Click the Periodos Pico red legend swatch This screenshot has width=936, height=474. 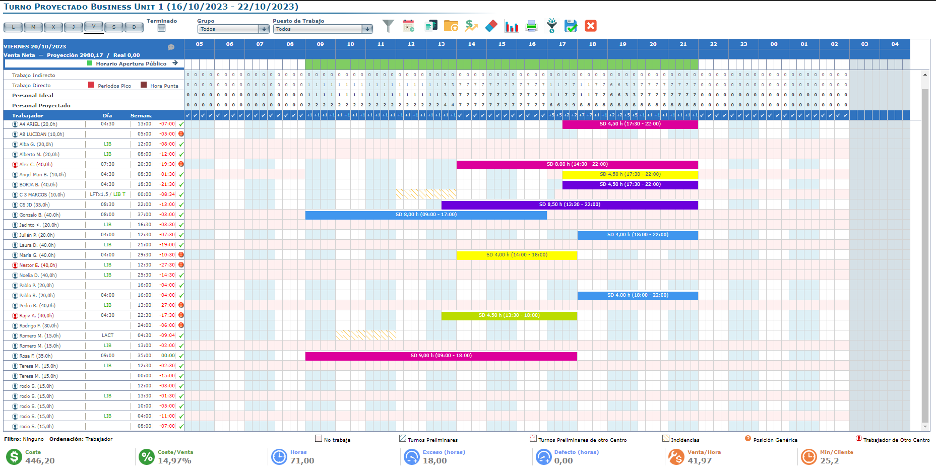(91, 85)
